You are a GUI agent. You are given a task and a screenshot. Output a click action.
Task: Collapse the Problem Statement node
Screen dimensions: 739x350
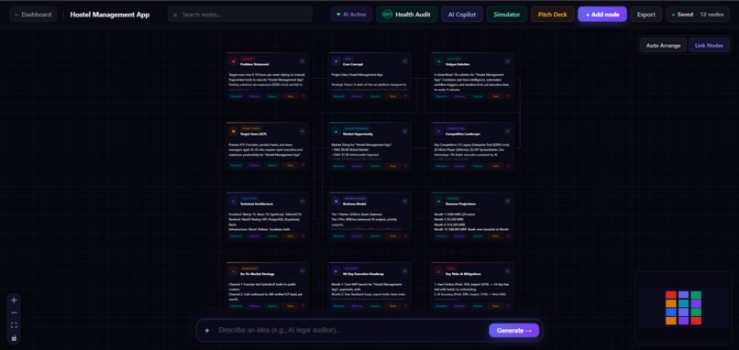point(302,61)
